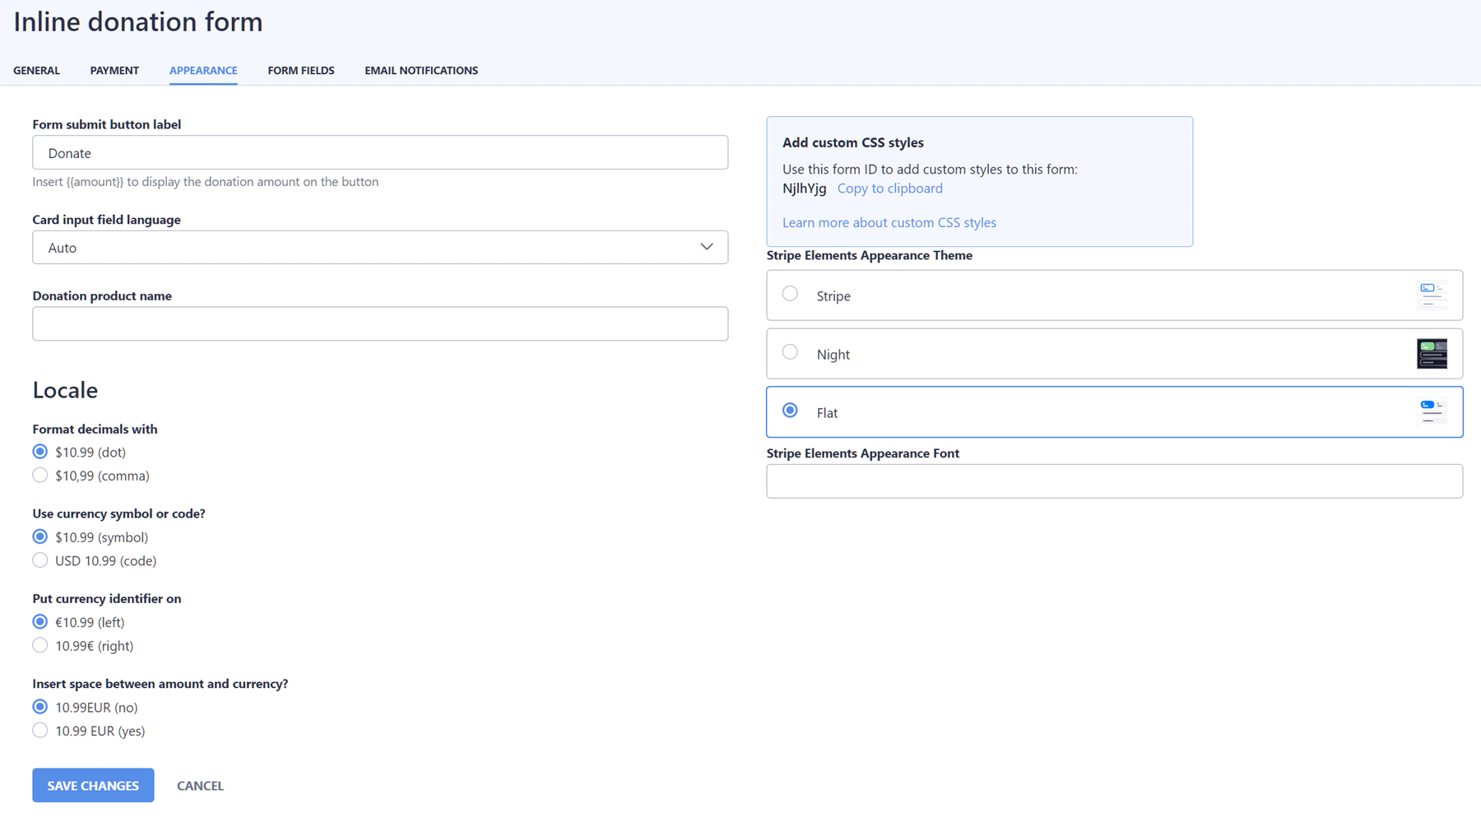This screenshot has width=1481, height=836.
Task: Click the Night theme preview thumbnail
Action: (1432, 353)
